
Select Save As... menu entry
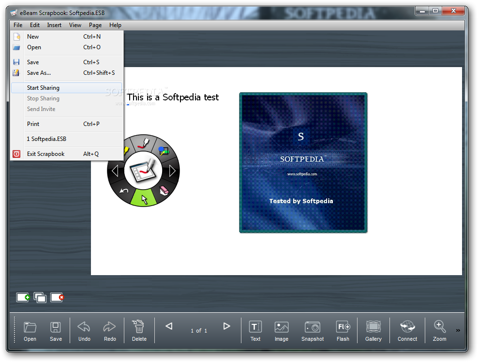click(66, 73)
